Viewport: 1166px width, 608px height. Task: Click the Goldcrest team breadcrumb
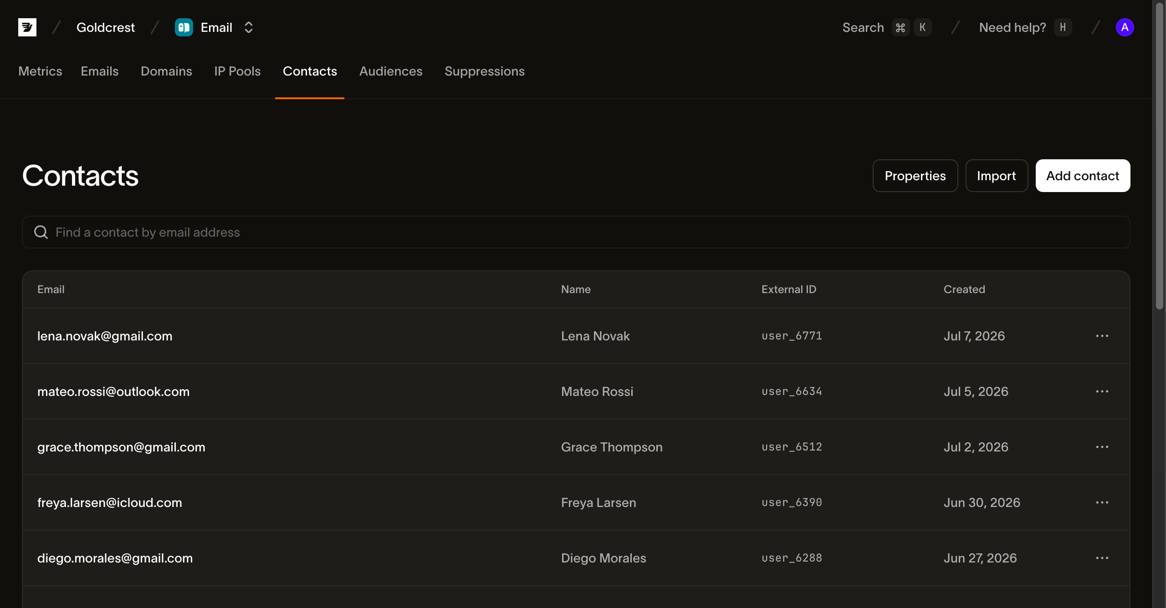pyautogui.click(x=106, y=27)
